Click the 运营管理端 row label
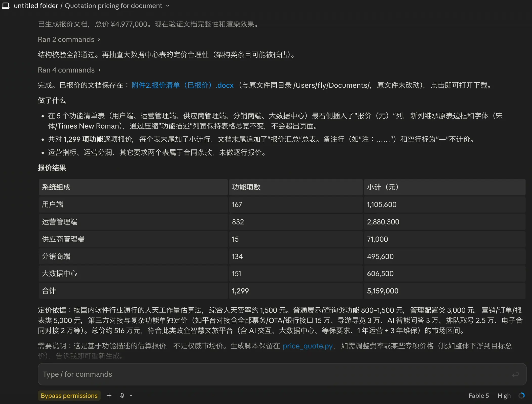 (x=60, y=222)
